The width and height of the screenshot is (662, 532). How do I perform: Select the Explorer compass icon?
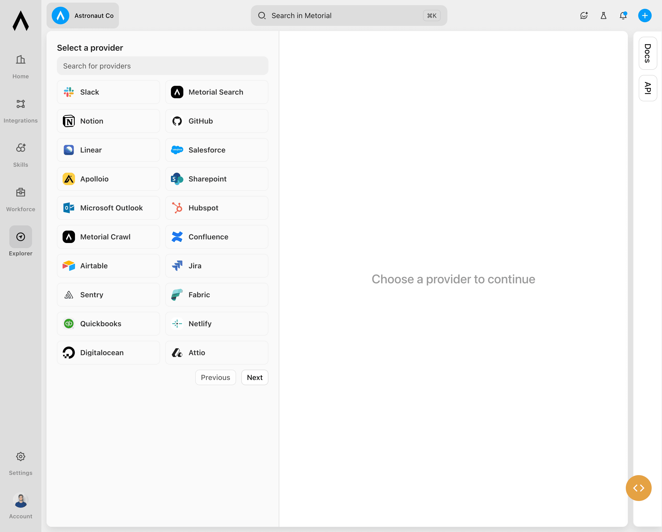click(x=21, y=237)
